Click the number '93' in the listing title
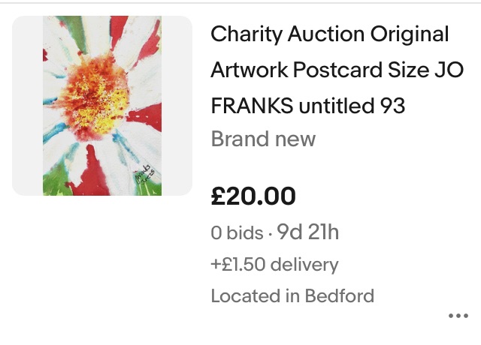481x345 pixels. pos(389,106)
